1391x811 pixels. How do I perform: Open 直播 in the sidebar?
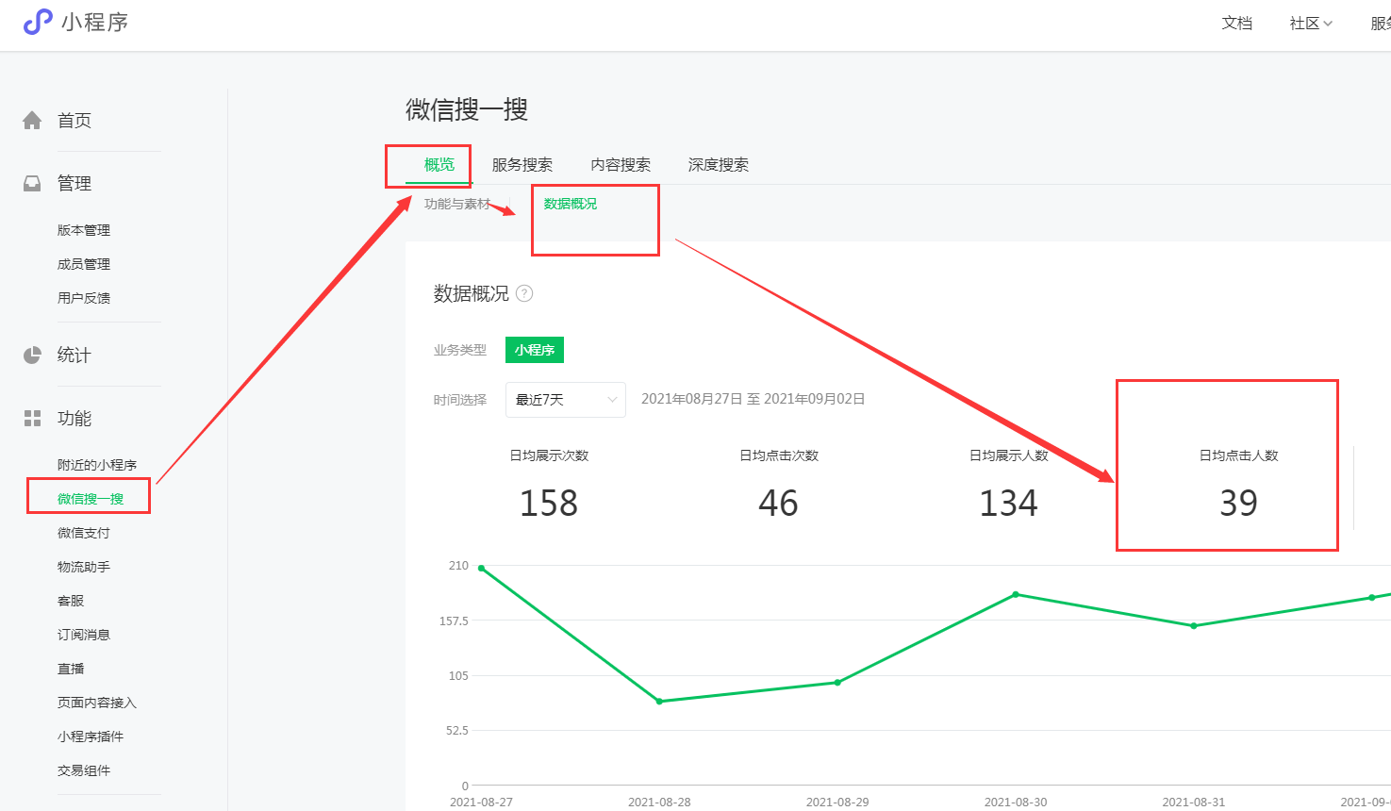[x=71, y=669]
